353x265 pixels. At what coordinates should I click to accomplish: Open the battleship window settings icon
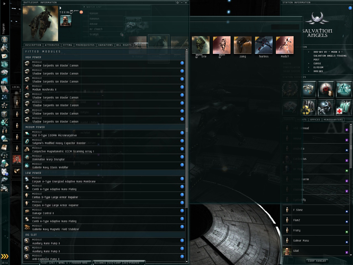pos(177,2)
